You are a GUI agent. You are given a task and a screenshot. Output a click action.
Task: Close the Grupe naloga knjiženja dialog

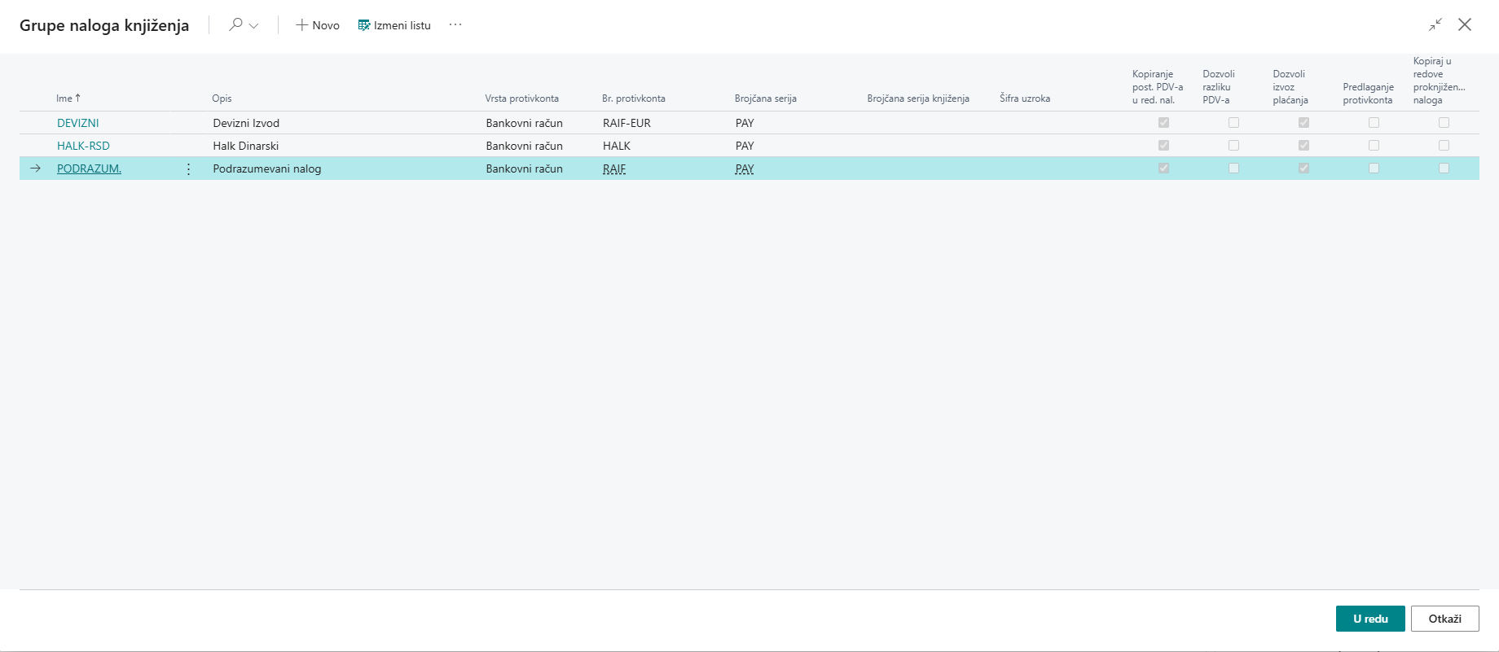coord(1465,24)
